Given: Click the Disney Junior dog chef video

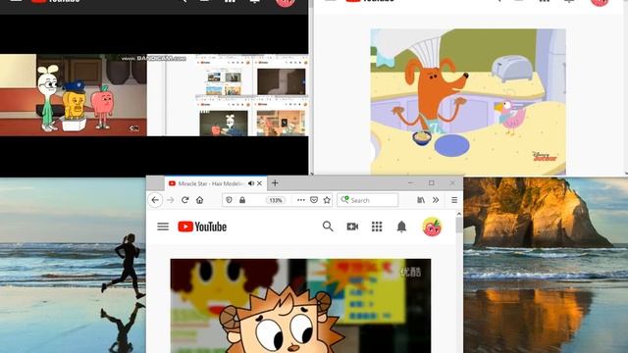Looking at the screenshot, I should (x=468, y=102).
